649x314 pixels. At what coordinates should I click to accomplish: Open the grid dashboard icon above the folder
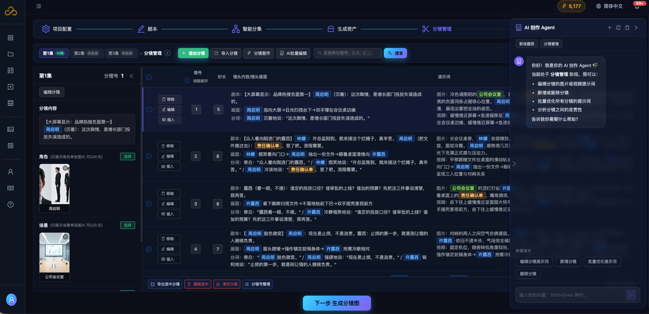[x=11, y=38]
